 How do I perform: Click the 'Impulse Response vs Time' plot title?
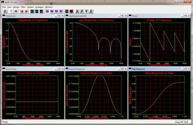[x=96, y=73]
